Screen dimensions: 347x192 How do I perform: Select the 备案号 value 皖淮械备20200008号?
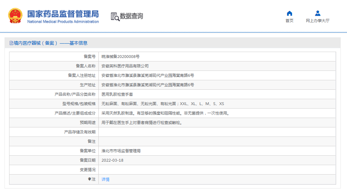[x=120, y=57]
